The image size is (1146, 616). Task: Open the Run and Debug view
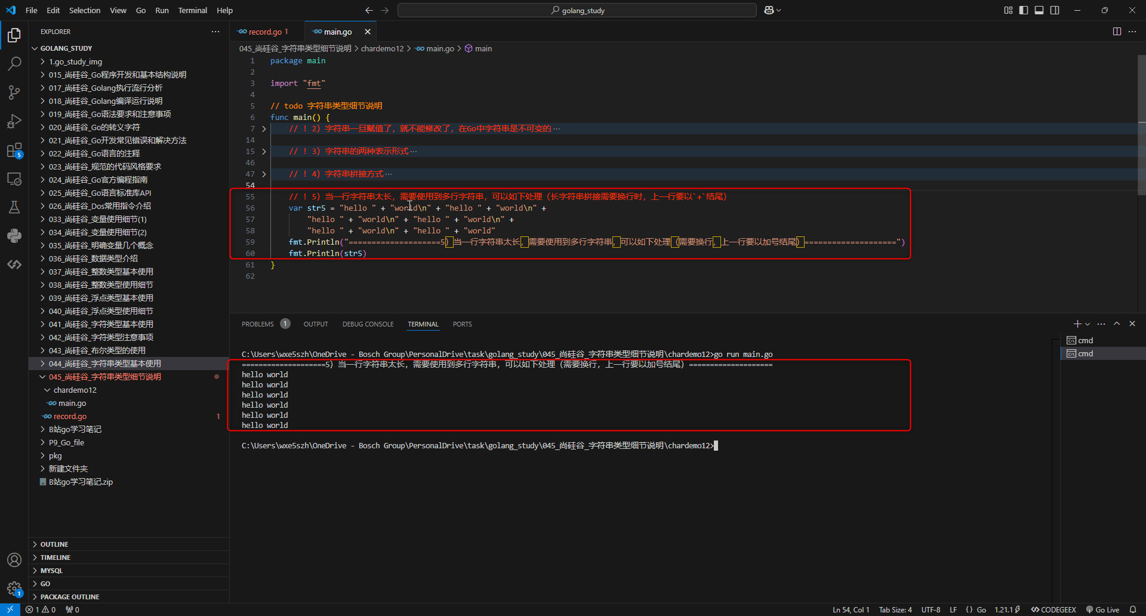tap(14, 121)
